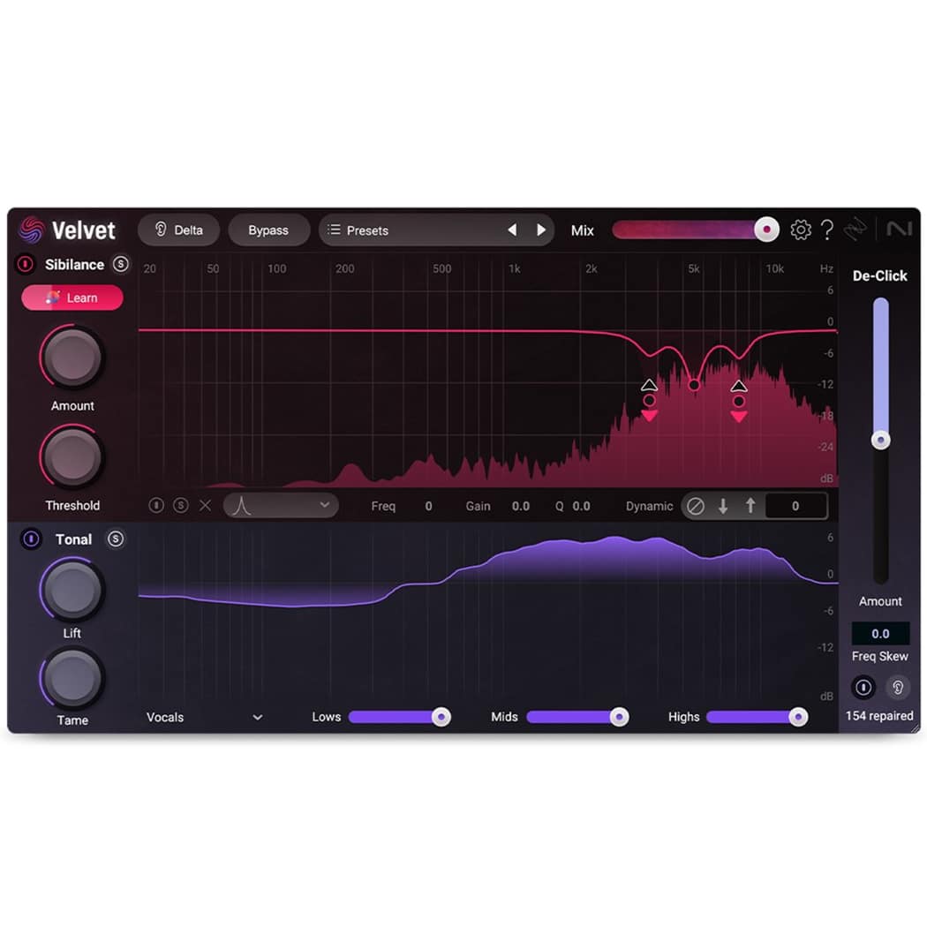The width and height of the screenshot is (927, 927).
Task: Click the Tonal module label
Action: 74,539
